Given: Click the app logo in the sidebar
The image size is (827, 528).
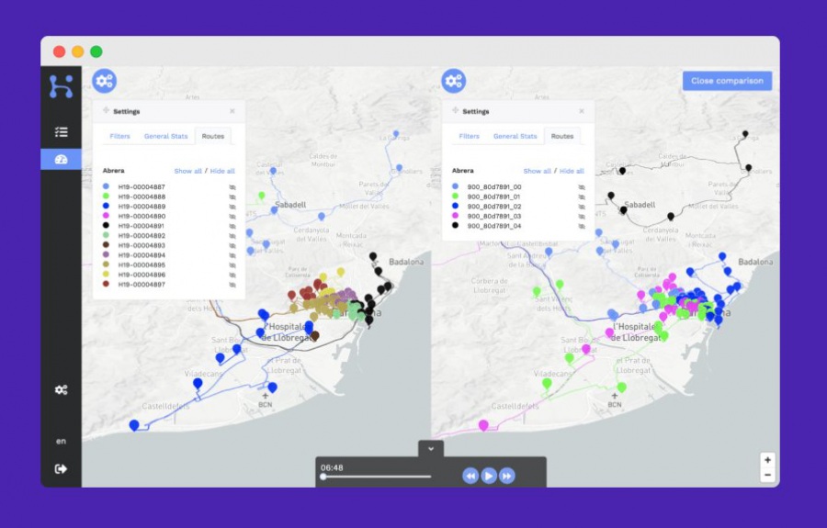Looking at the screenshot, I should tap(62, 87).
